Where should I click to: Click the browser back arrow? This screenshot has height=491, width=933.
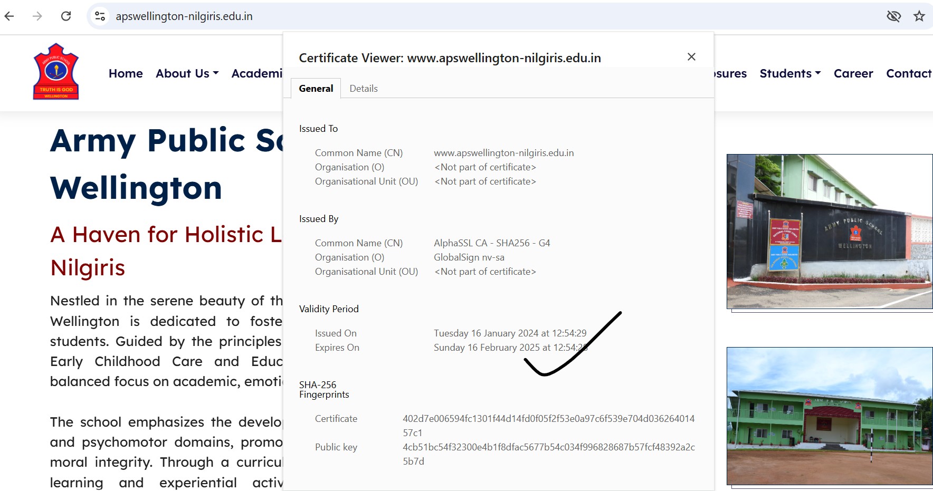coord(9,16)
